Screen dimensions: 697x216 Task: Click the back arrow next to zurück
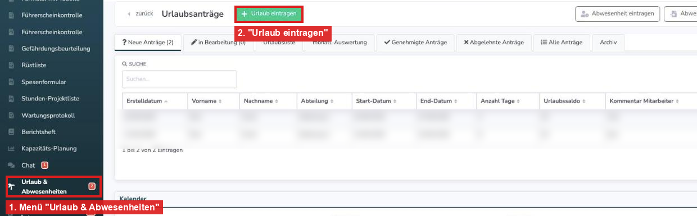(x=129, y=13)
